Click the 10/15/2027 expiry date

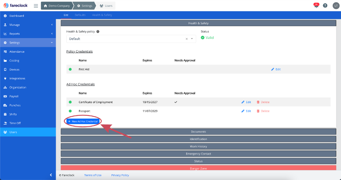pyautogui.click(x=150, y=102)
